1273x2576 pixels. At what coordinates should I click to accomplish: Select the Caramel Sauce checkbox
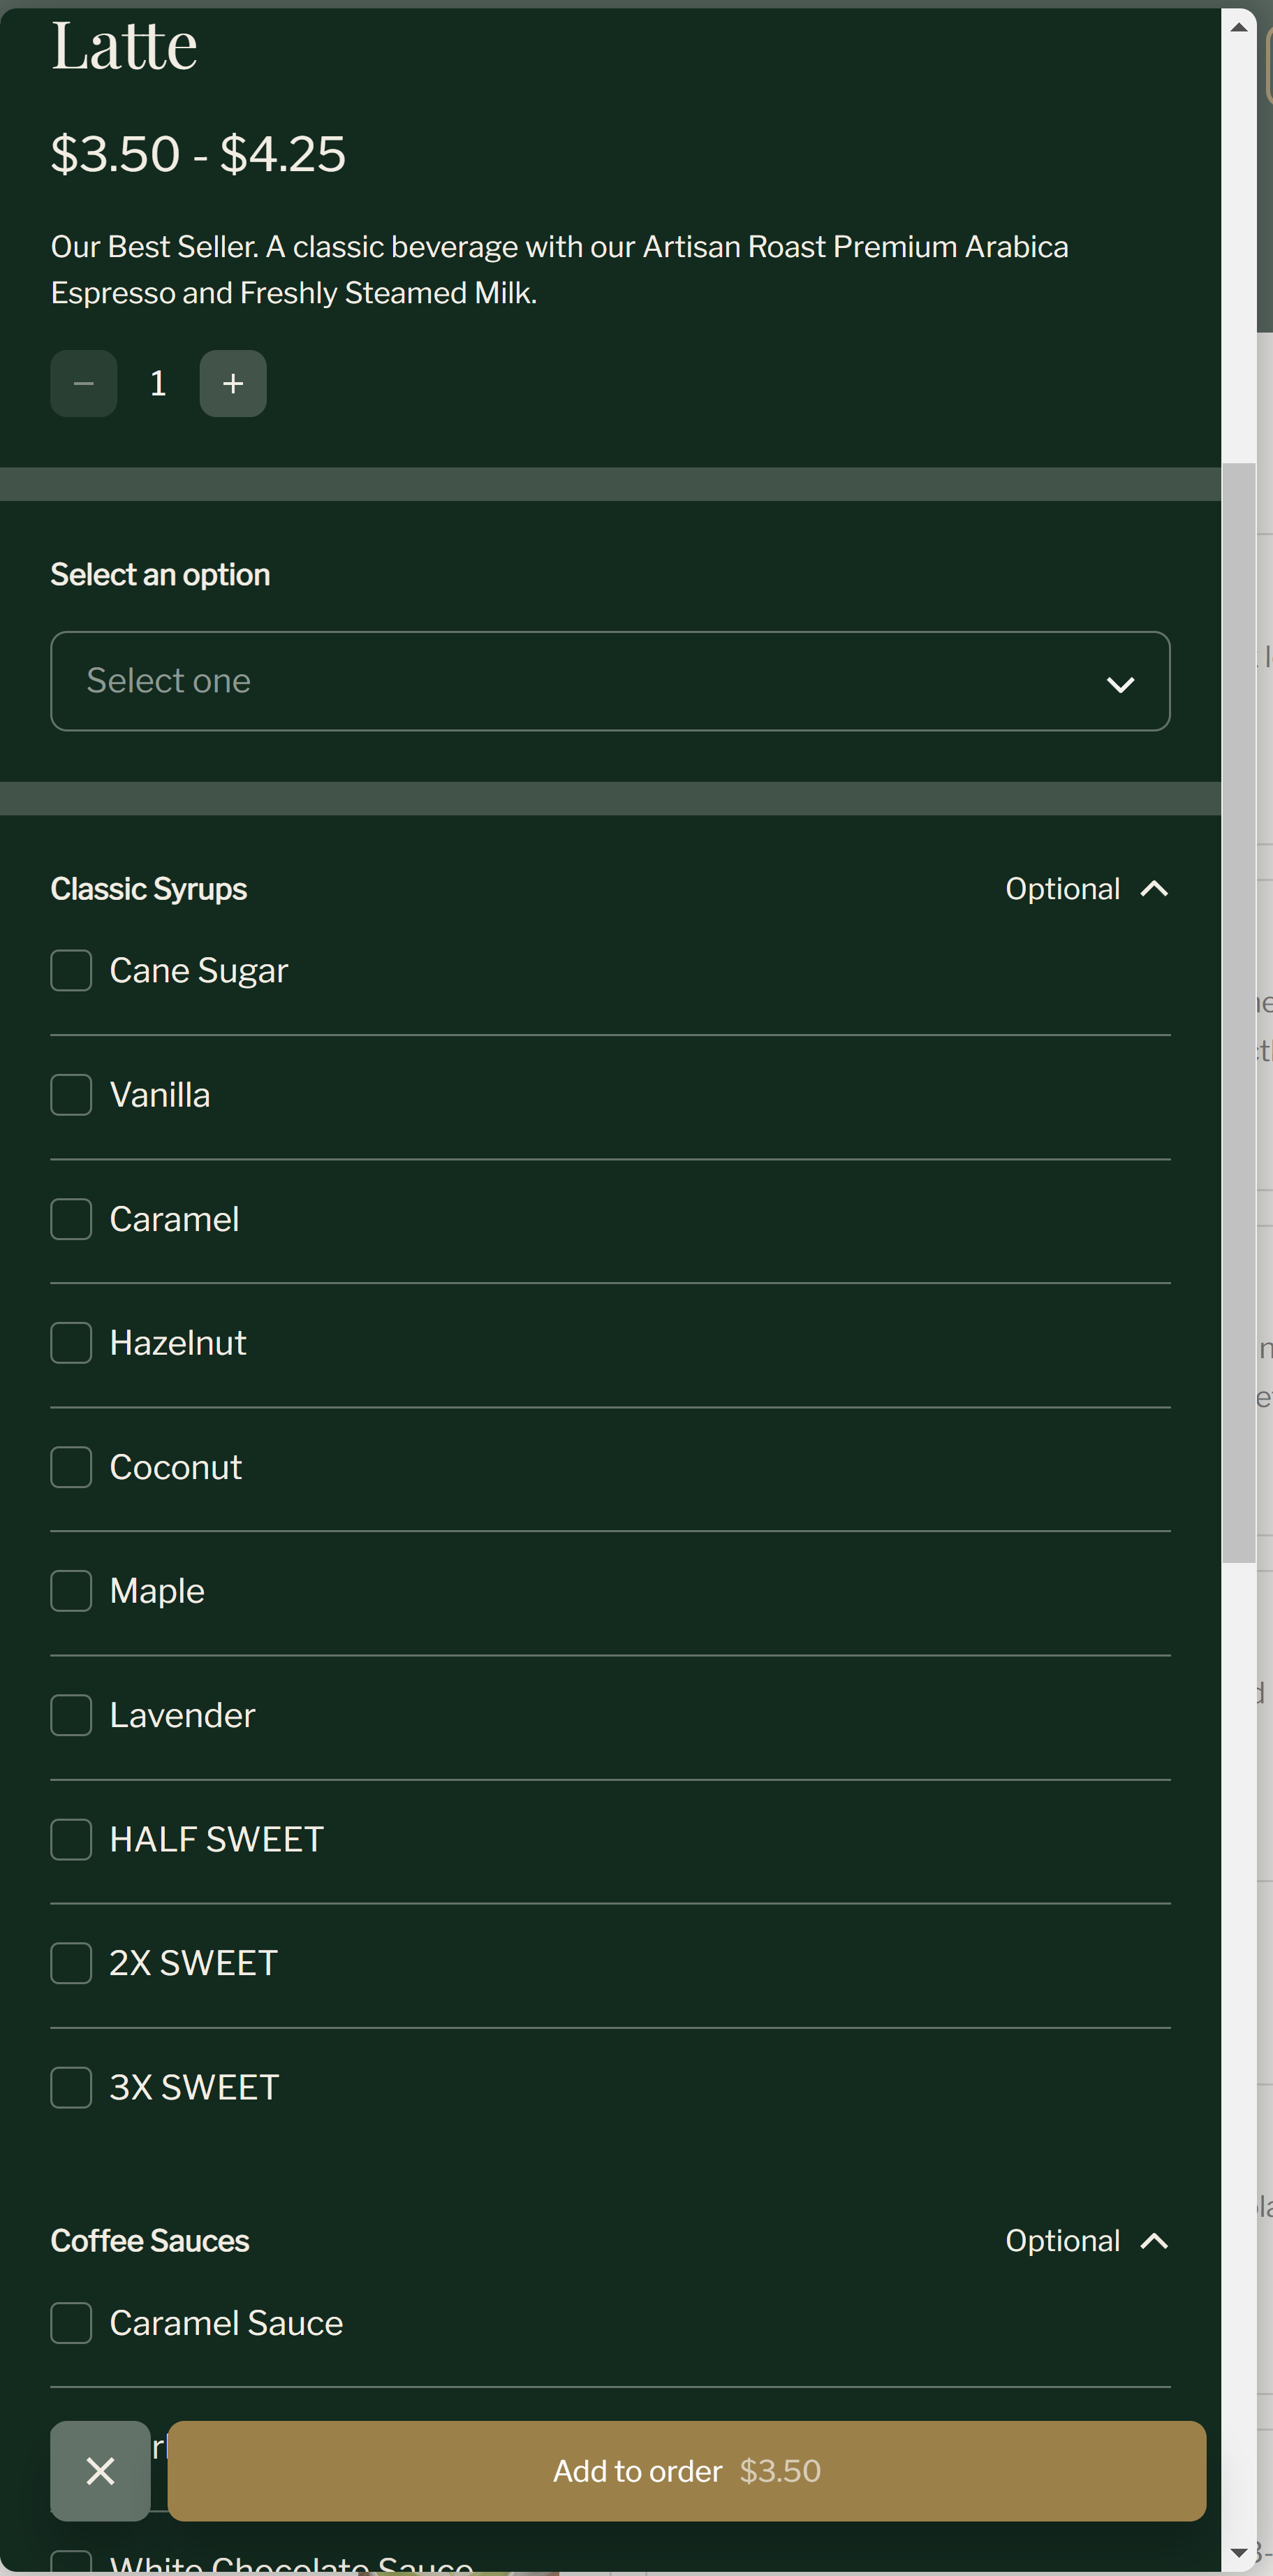71,2322
